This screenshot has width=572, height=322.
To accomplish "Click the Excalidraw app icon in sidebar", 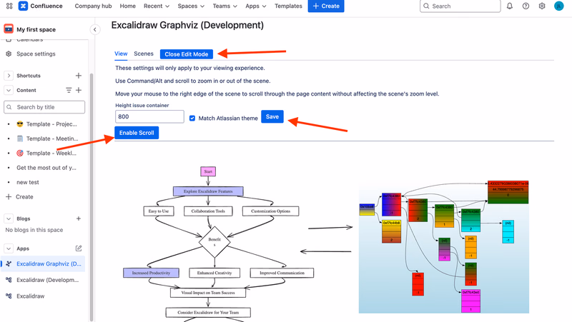I will [9, 296].
